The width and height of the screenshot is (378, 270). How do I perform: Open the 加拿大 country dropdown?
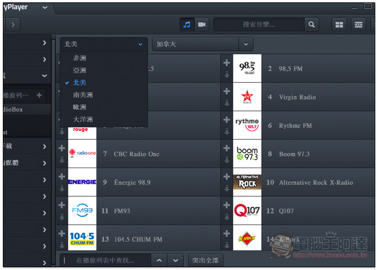click(246, 44)
